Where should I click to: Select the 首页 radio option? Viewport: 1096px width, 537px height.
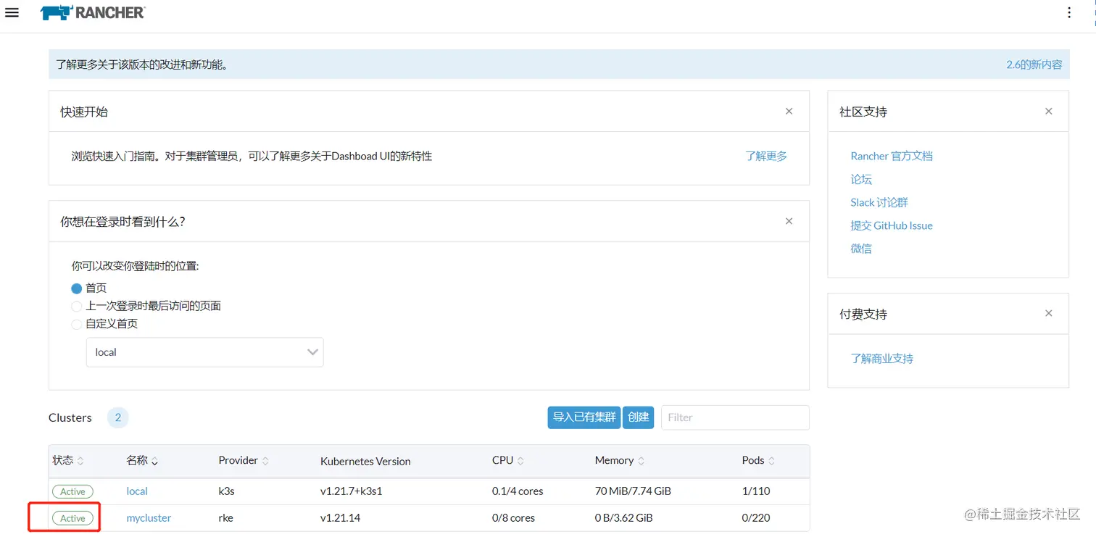click(x=76, y=288)
